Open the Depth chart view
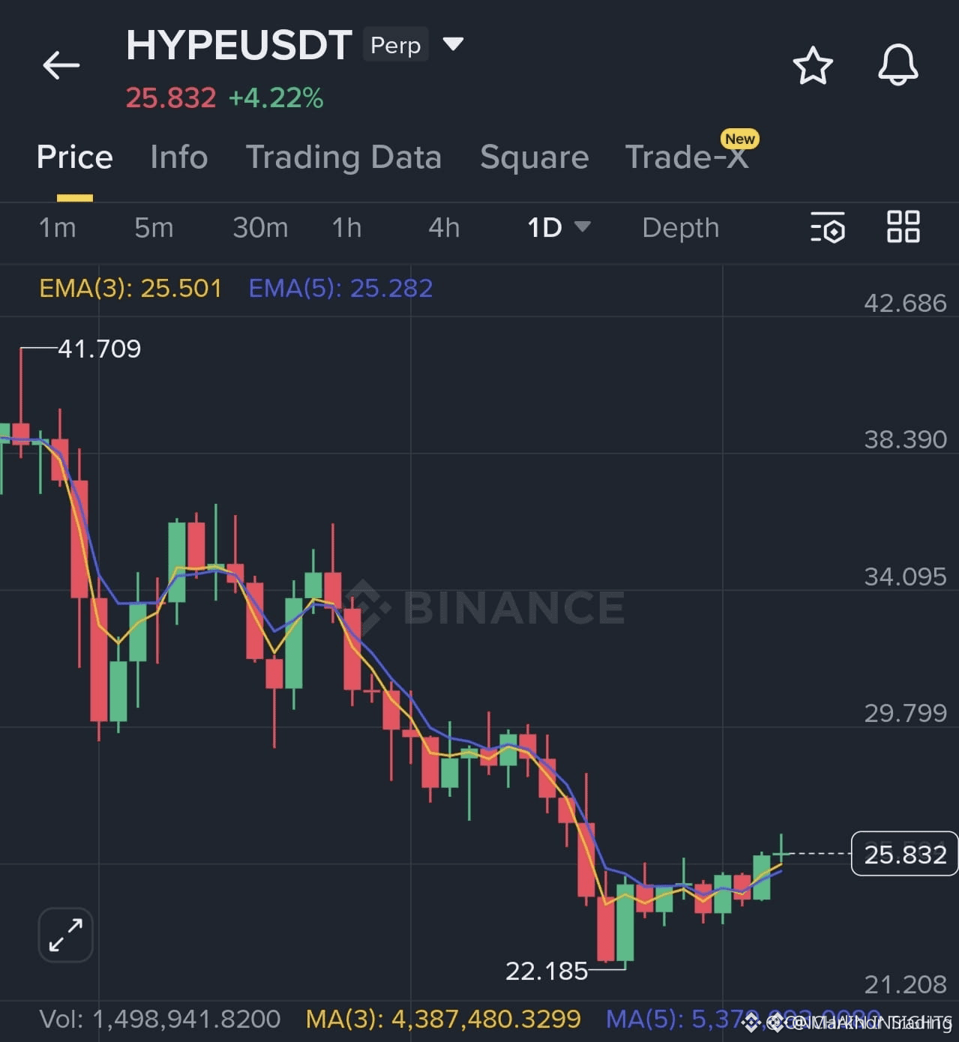This screenshot has height=1042, width=959. click(x=681, y=227)
